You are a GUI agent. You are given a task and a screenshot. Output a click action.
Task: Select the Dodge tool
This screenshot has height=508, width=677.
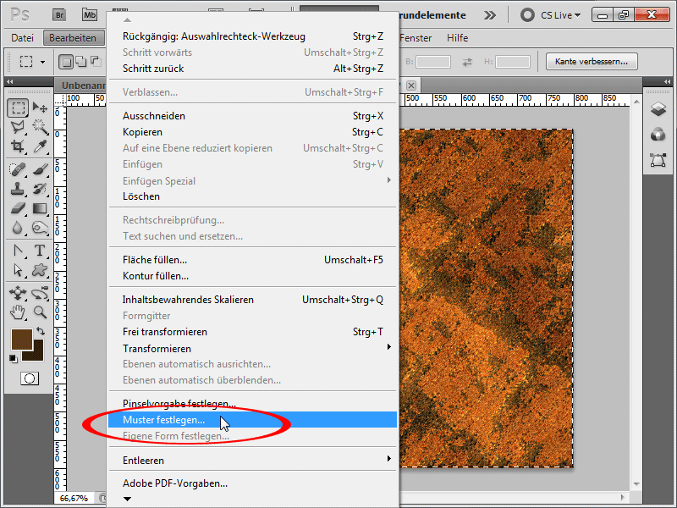click(40, 228)
